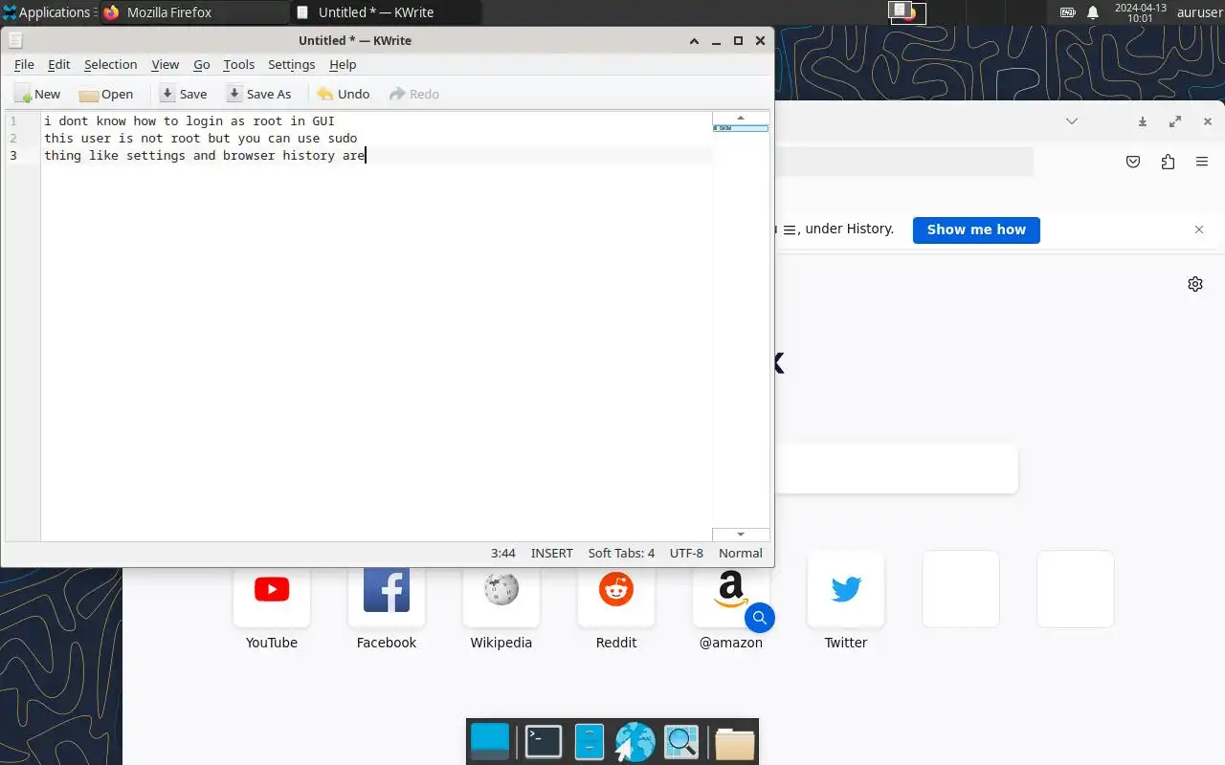Open the Soft Tabs: 4 indentation selector
This screenshot has height=765, width=1225.
[622, 553]
